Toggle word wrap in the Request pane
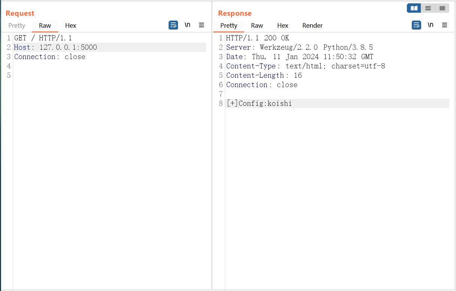 coord(173,25)
